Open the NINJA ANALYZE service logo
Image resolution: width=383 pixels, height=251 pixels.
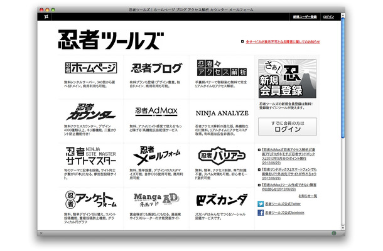(x=222, y=114)
